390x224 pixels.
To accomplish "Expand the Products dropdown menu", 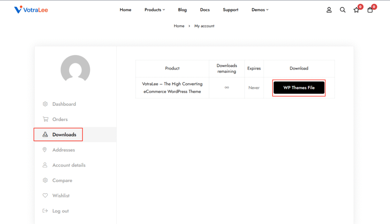I will pyautogui.click(x=155, y=10).
